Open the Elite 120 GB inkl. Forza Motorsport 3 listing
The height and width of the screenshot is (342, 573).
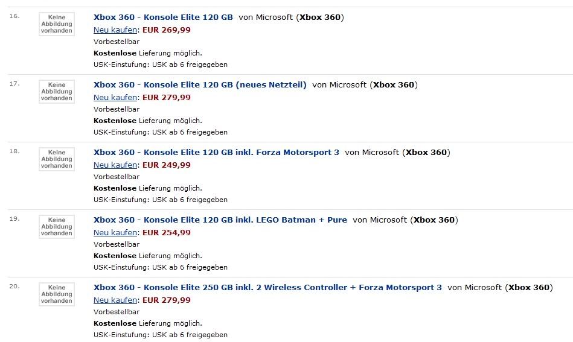[216, 153]
